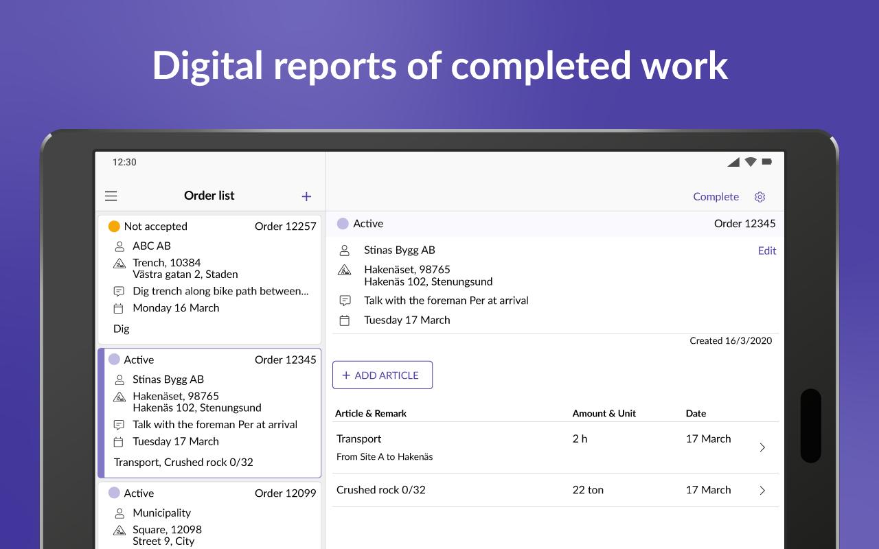
Task: Click Active status dot in detail header
Action: (x=343, y=224)
